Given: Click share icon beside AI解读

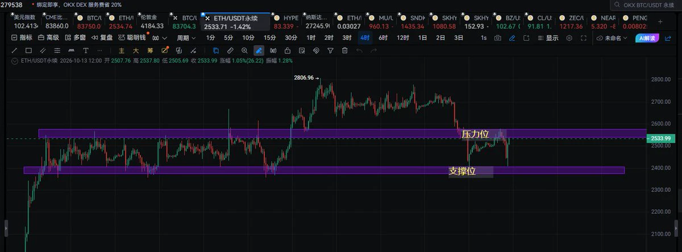Looking at the screenshot, I should click(668, 38).
